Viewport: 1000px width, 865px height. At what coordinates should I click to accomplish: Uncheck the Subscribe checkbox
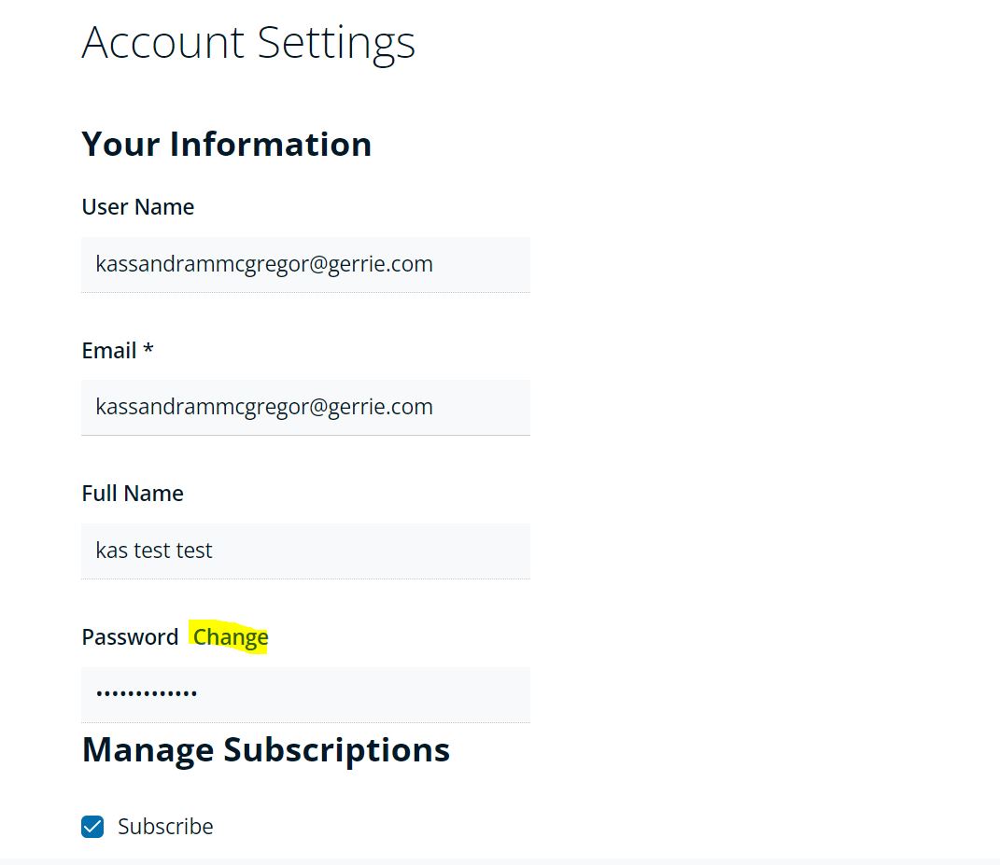pos(92,827)
